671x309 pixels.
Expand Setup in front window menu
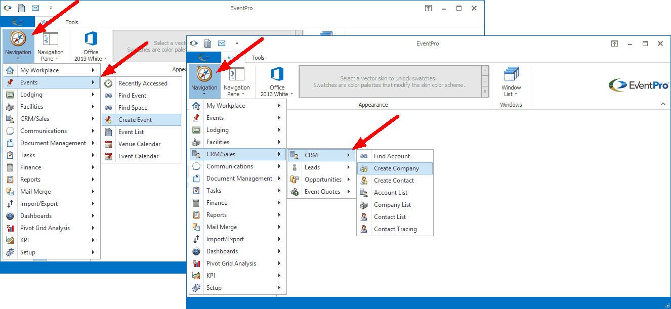pos(237,288)
